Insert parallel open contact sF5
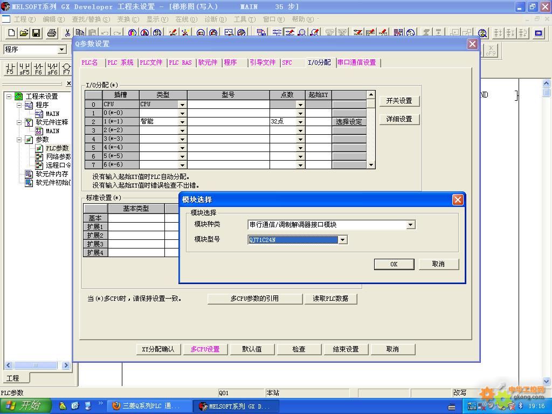 (x=24, y=68)
